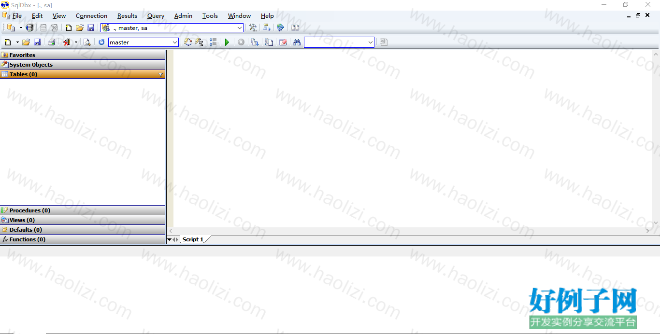
Task: Expand the Views (0) section
Action: pyautogui.click(x=83, y=220)
